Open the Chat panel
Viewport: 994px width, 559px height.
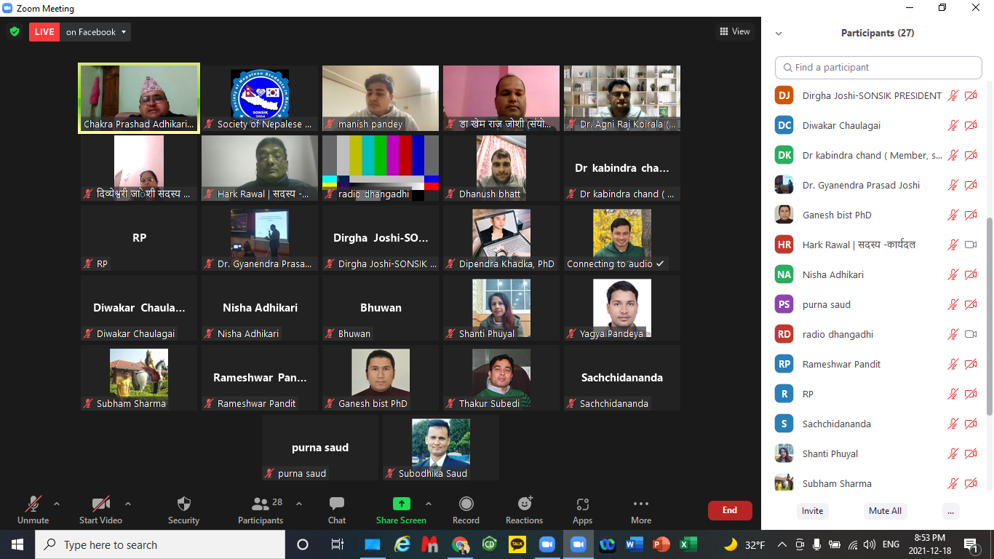pos(336,504)
